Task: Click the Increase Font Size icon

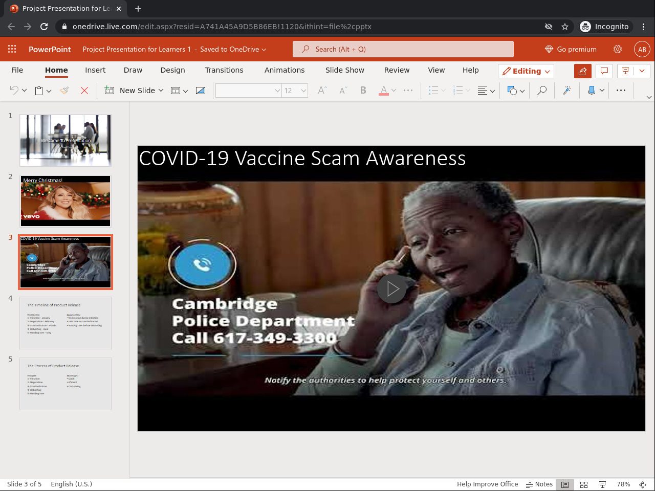Action: [x=322, y=91]
